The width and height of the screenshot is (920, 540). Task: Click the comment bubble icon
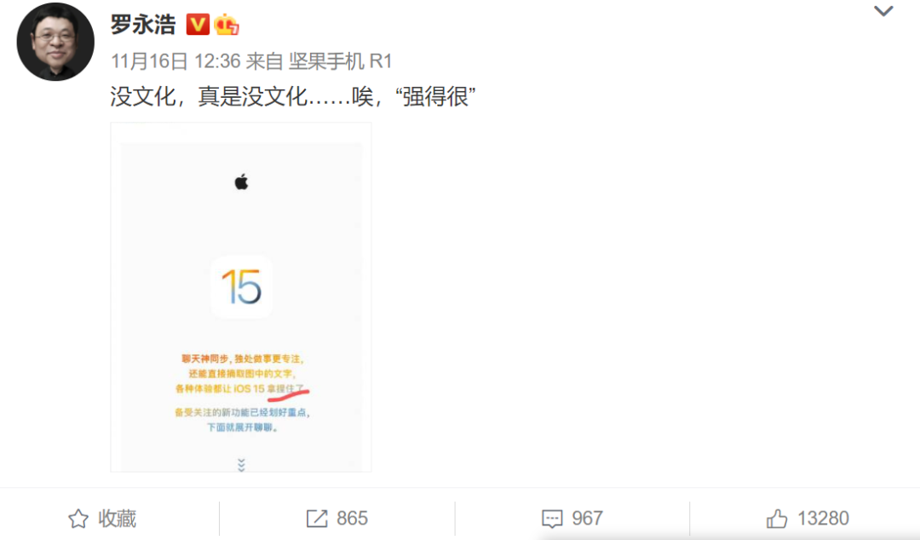[552, 519]
